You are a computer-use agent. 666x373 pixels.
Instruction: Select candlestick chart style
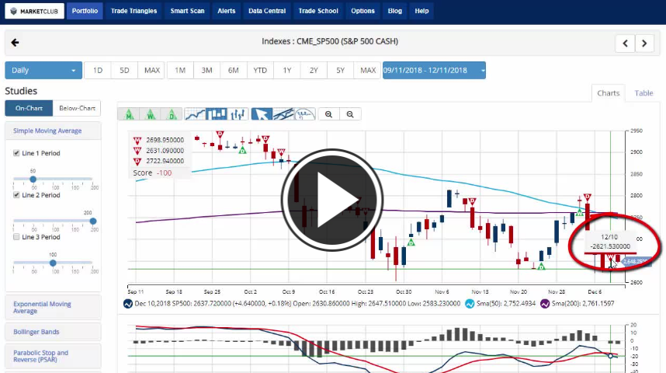click(217, 114)
